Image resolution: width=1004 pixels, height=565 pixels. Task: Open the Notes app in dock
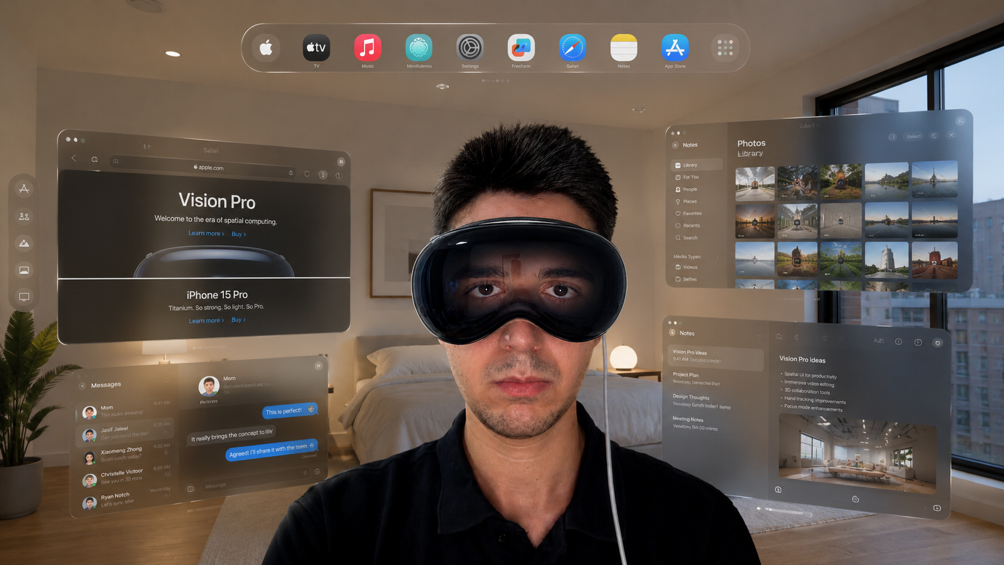(x=623, y=47)
